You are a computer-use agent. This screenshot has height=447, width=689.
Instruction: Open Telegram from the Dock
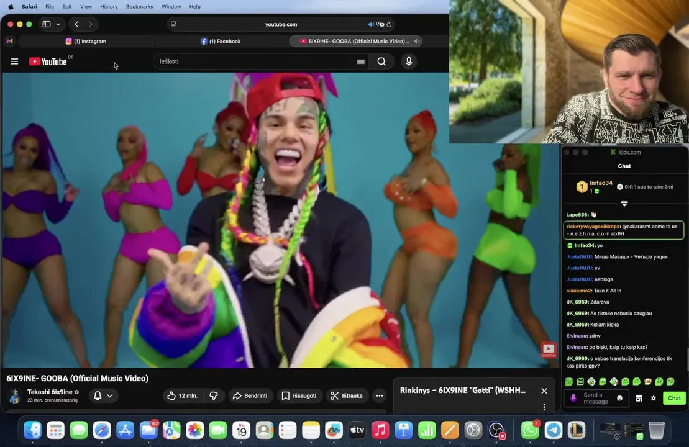pos(553,430)
